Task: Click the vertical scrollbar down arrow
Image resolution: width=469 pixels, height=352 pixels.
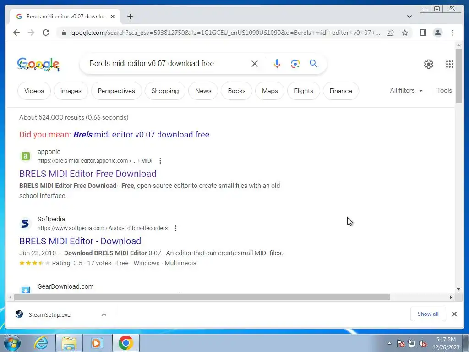Action: 458,289
